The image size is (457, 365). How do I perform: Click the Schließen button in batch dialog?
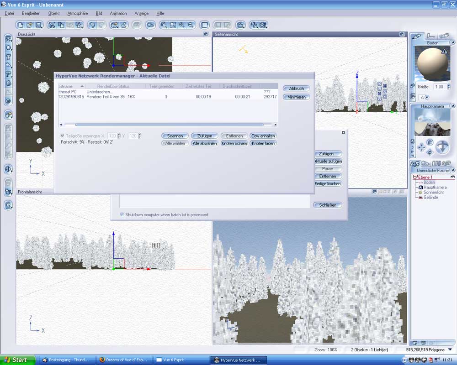pos(328,205)
